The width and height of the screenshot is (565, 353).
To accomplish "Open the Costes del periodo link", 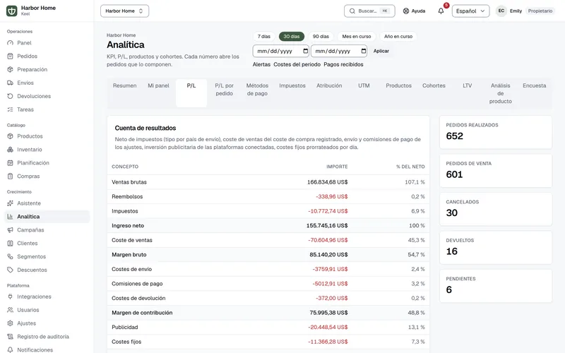I will 297,64.
